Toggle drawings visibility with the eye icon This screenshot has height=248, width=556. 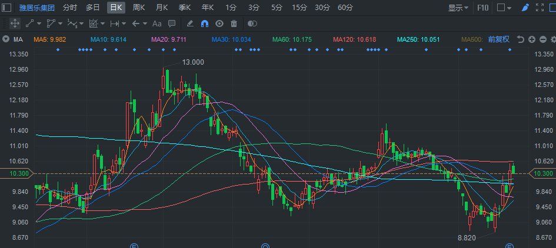click(219, 24)
